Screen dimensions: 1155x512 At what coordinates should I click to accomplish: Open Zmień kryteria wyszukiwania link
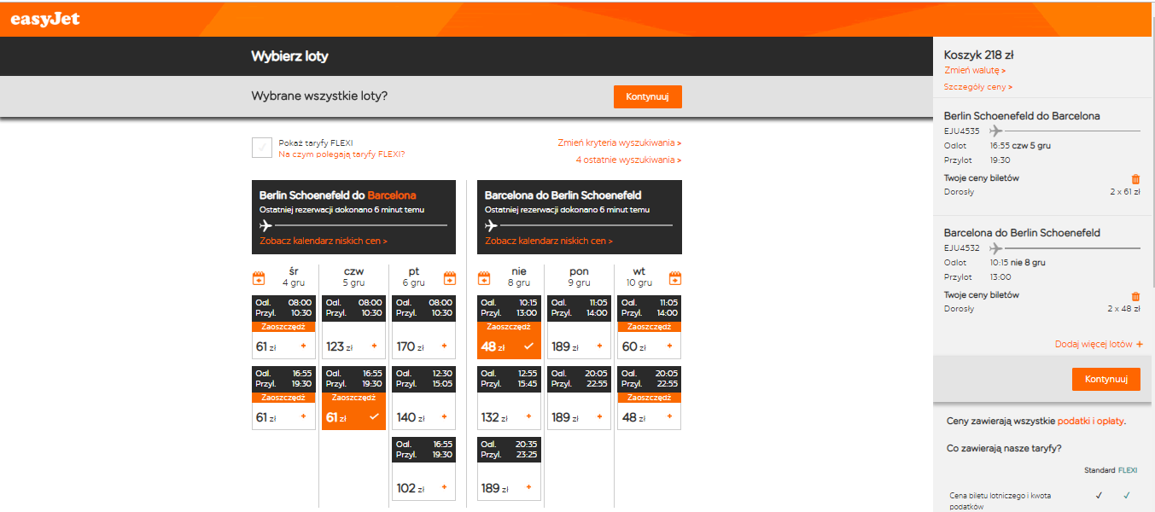(620, 143)
